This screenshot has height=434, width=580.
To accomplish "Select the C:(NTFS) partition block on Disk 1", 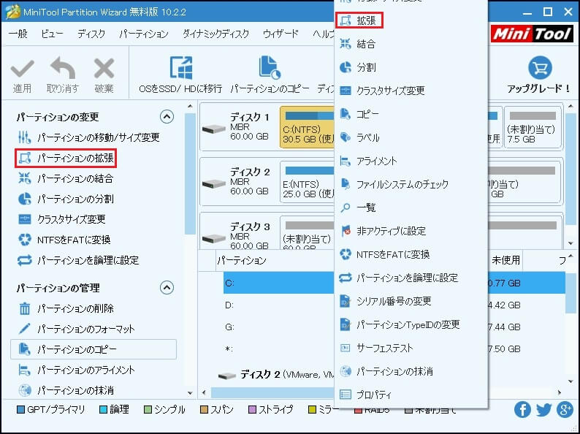I will 307,127.
